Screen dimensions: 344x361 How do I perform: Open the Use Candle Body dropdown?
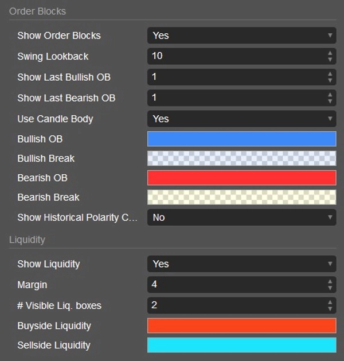241,119
